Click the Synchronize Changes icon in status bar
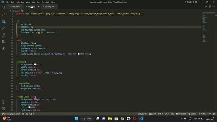 tap(23, 114)
